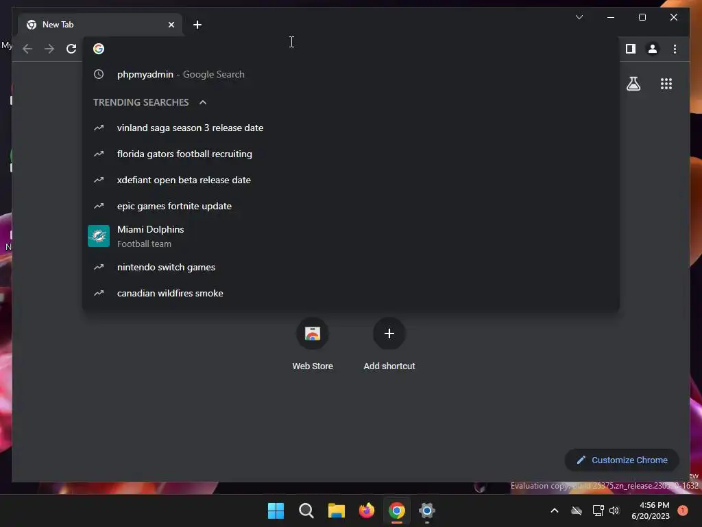
Task: Click Customize Chrome button
Action: pos(622,460)
